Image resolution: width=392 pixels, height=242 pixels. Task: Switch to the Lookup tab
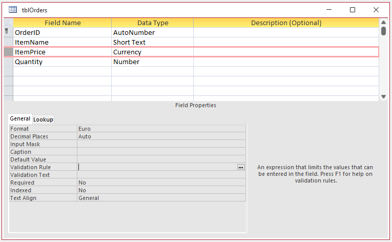[x=43, y=119]
